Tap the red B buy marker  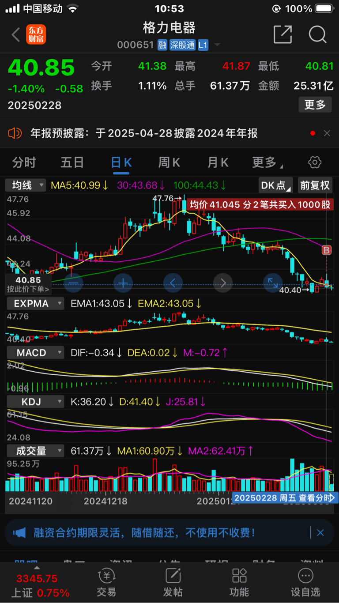(327, 251)
